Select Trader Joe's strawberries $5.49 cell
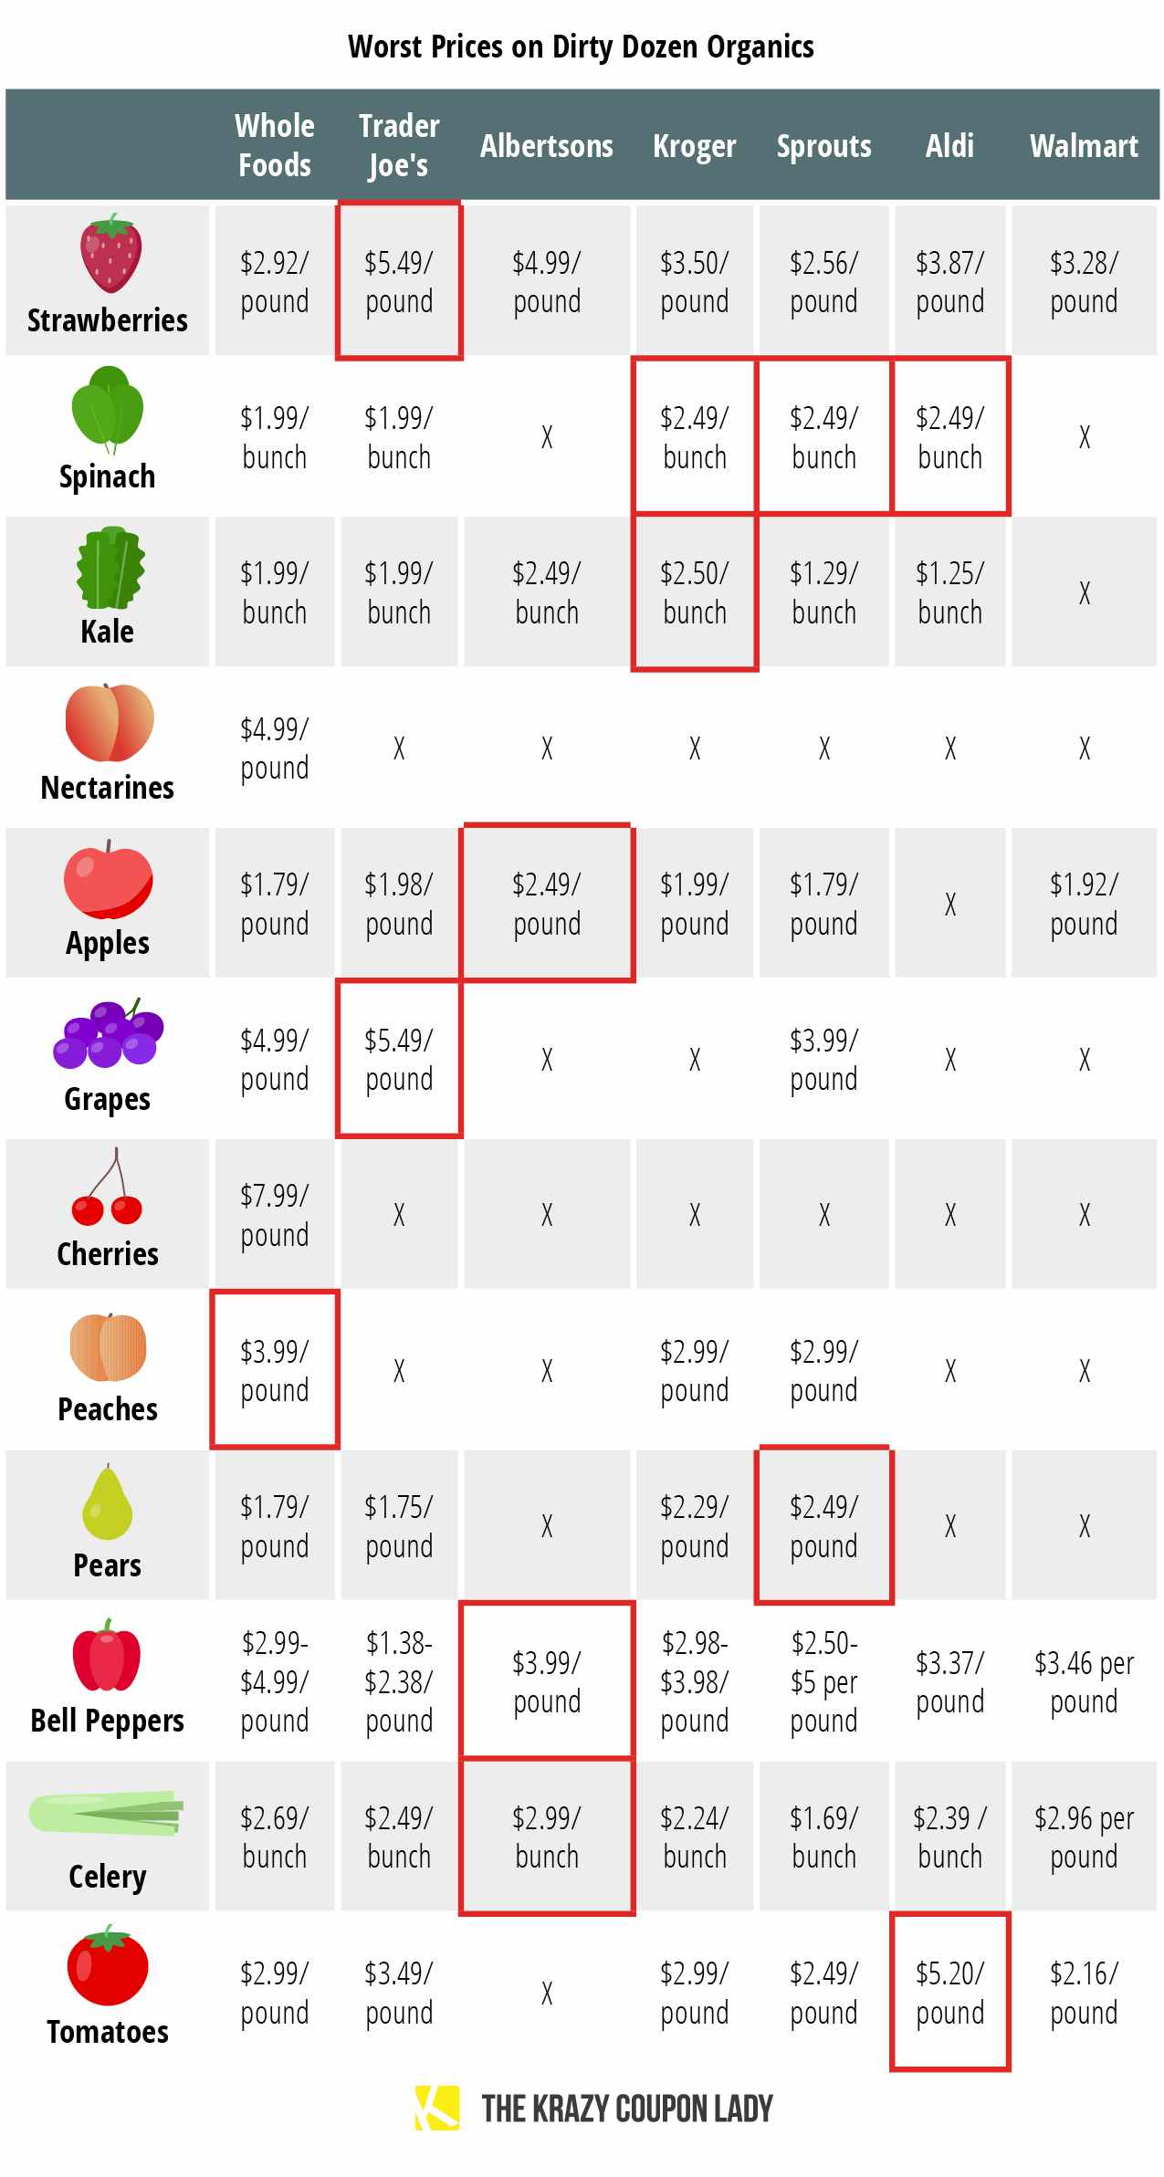This screenshot has height=2177, width=1164. click(399, 281)
